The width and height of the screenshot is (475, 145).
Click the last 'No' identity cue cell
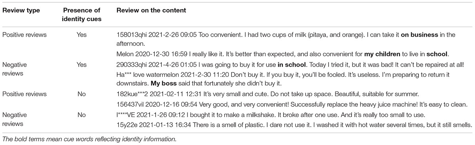(81, 113)
